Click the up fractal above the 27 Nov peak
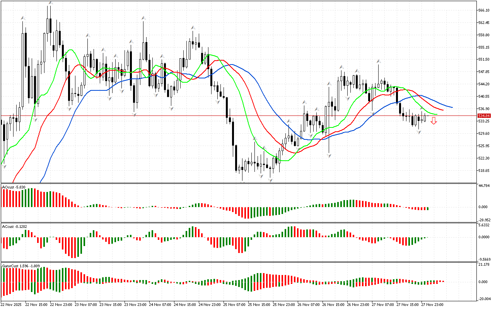The width and height of the screenshot is (495, 309). coord(379,61)
